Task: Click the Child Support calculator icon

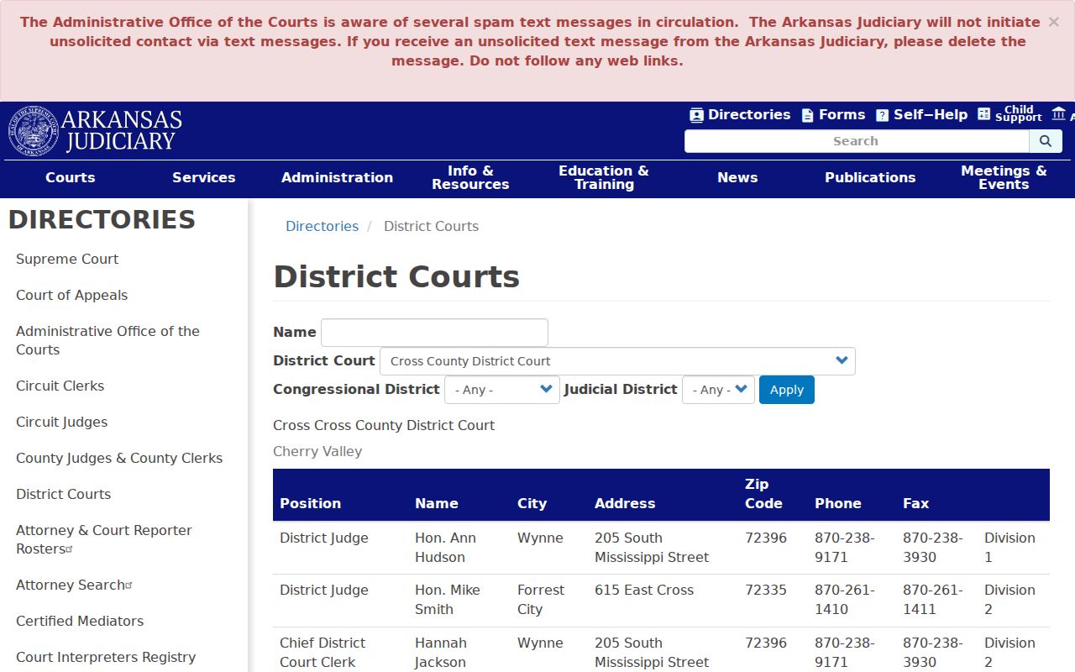Action: tap(983, 114)
